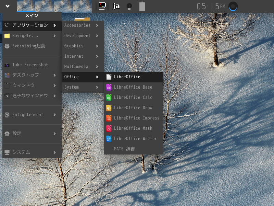The image size is (274, 206).
Task: Switch to the first virtual desktop thumbnail
Action: [x=26, y=6]
